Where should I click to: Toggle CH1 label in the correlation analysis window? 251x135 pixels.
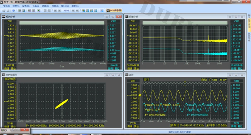pos(10,21)
